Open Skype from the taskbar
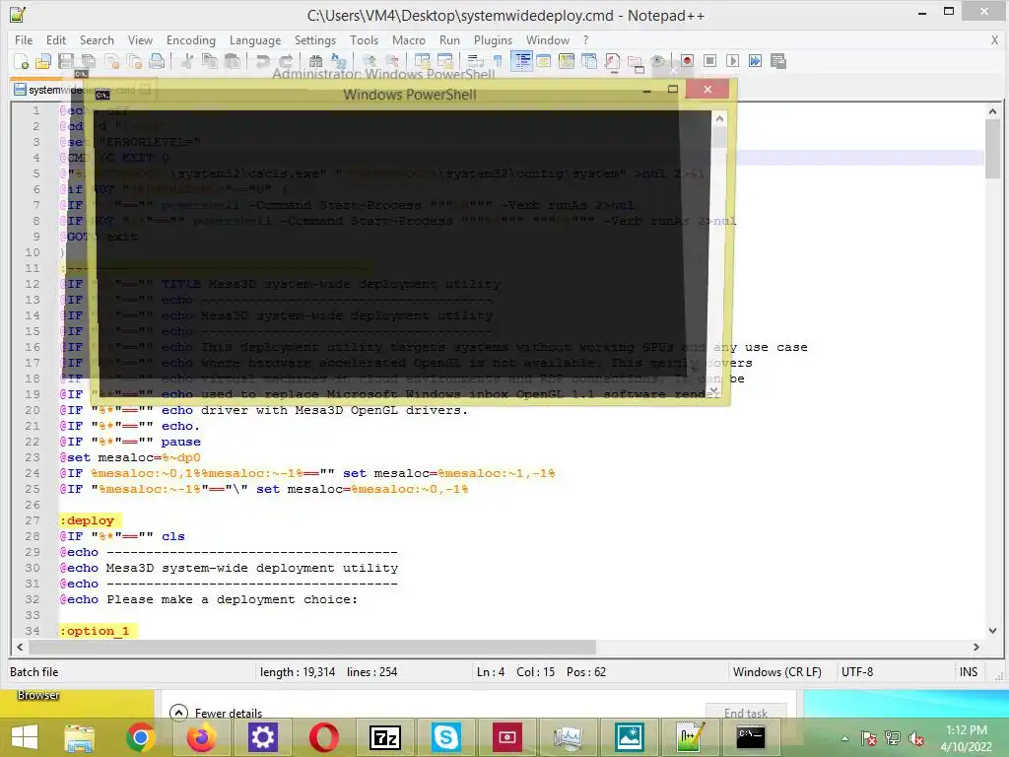 tap(446, 737)
